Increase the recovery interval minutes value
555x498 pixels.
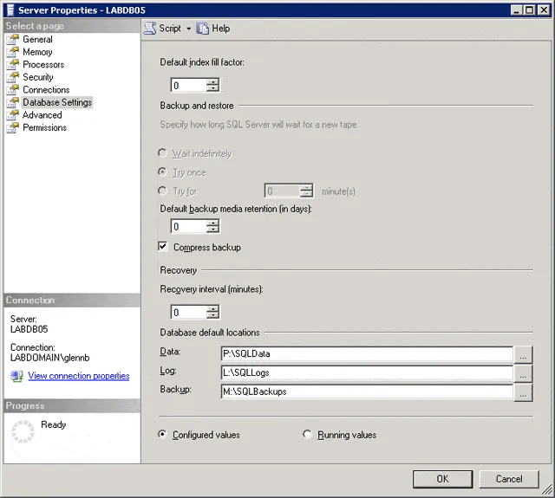click(x=212, y=308)
